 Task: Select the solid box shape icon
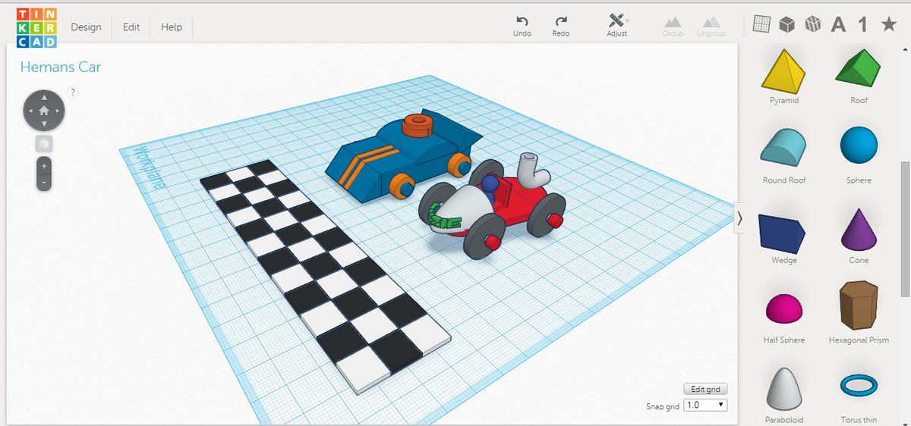coord(787,24)
